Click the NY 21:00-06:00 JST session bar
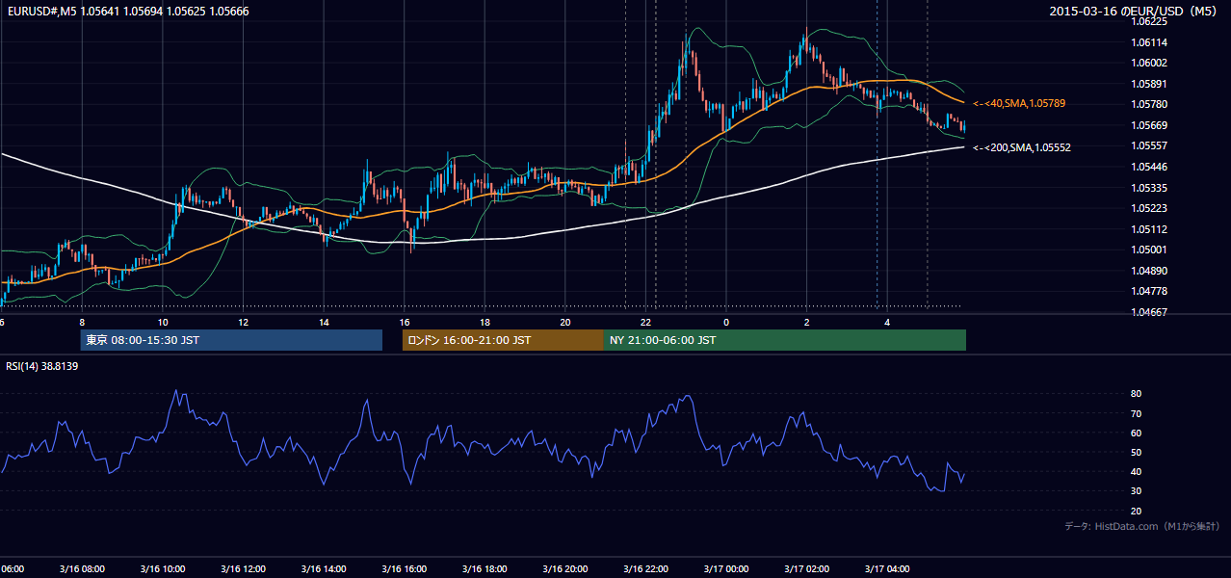Viewport: 1231px width, 578px height. (785, 340)
